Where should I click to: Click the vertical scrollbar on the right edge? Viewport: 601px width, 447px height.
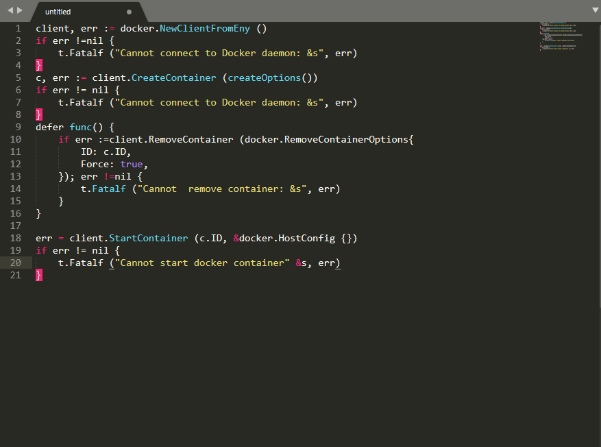pyautogui.click(x=599, y=165)
